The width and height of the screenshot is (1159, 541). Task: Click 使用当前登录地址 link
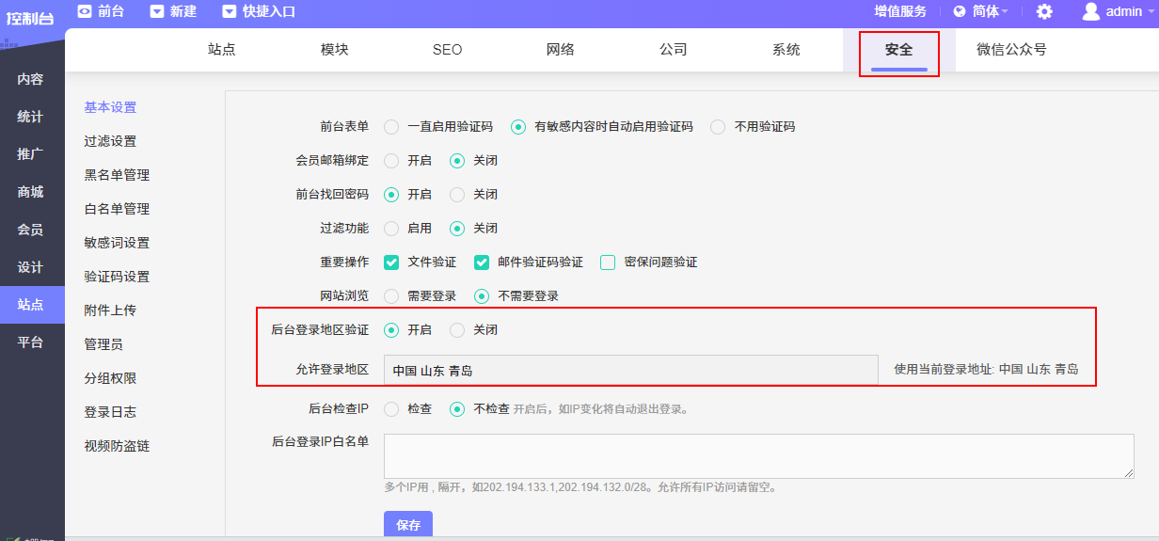[x=986, y=370]
